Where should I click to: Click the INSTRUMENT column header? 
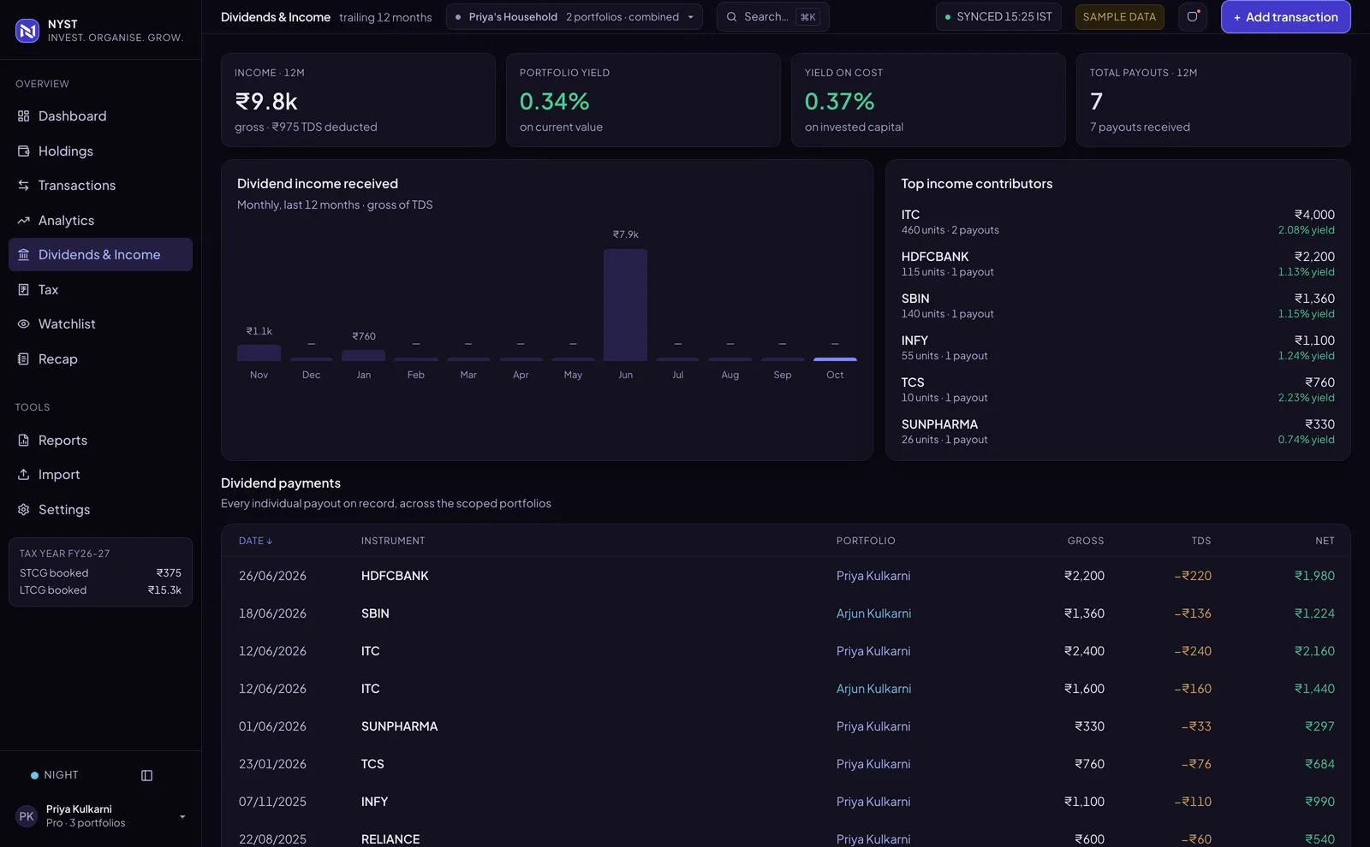[393, 541]
